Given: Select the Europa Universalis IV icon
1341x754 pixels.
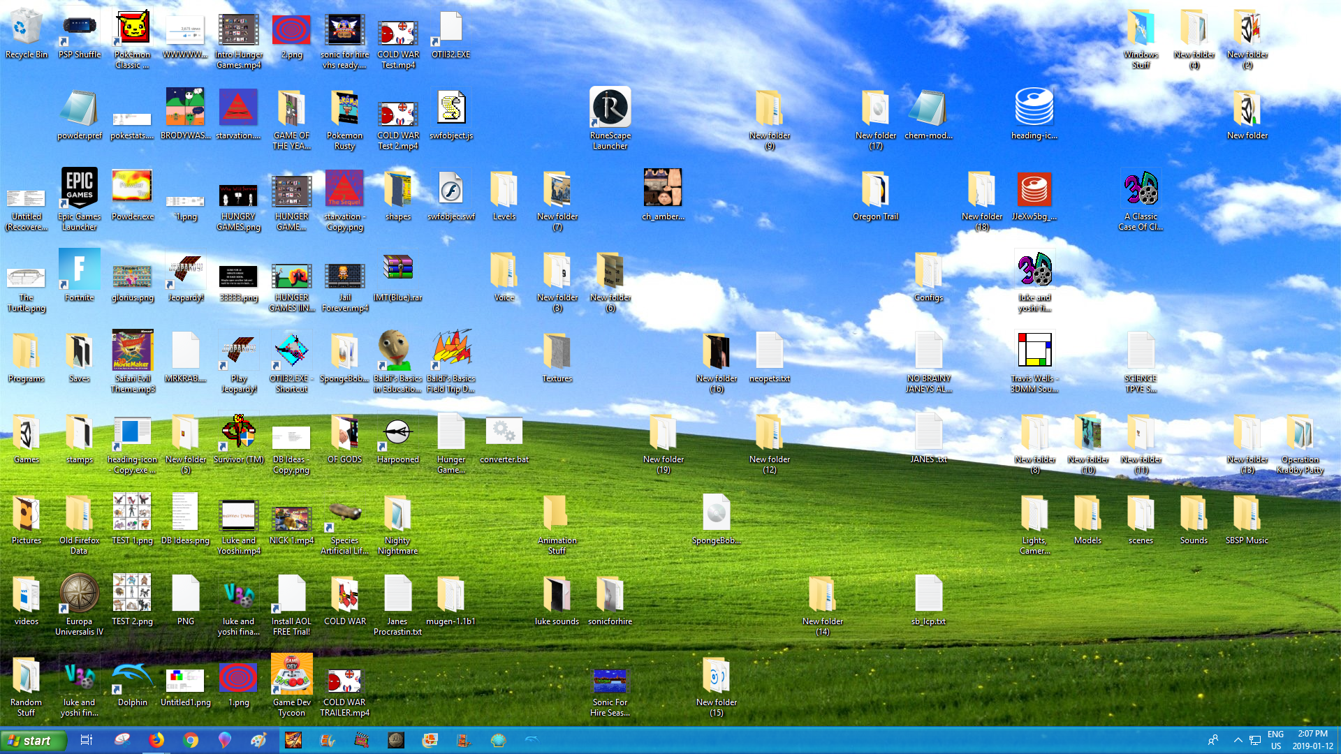Looking at the screenshot, I should (x=80, y=604).
